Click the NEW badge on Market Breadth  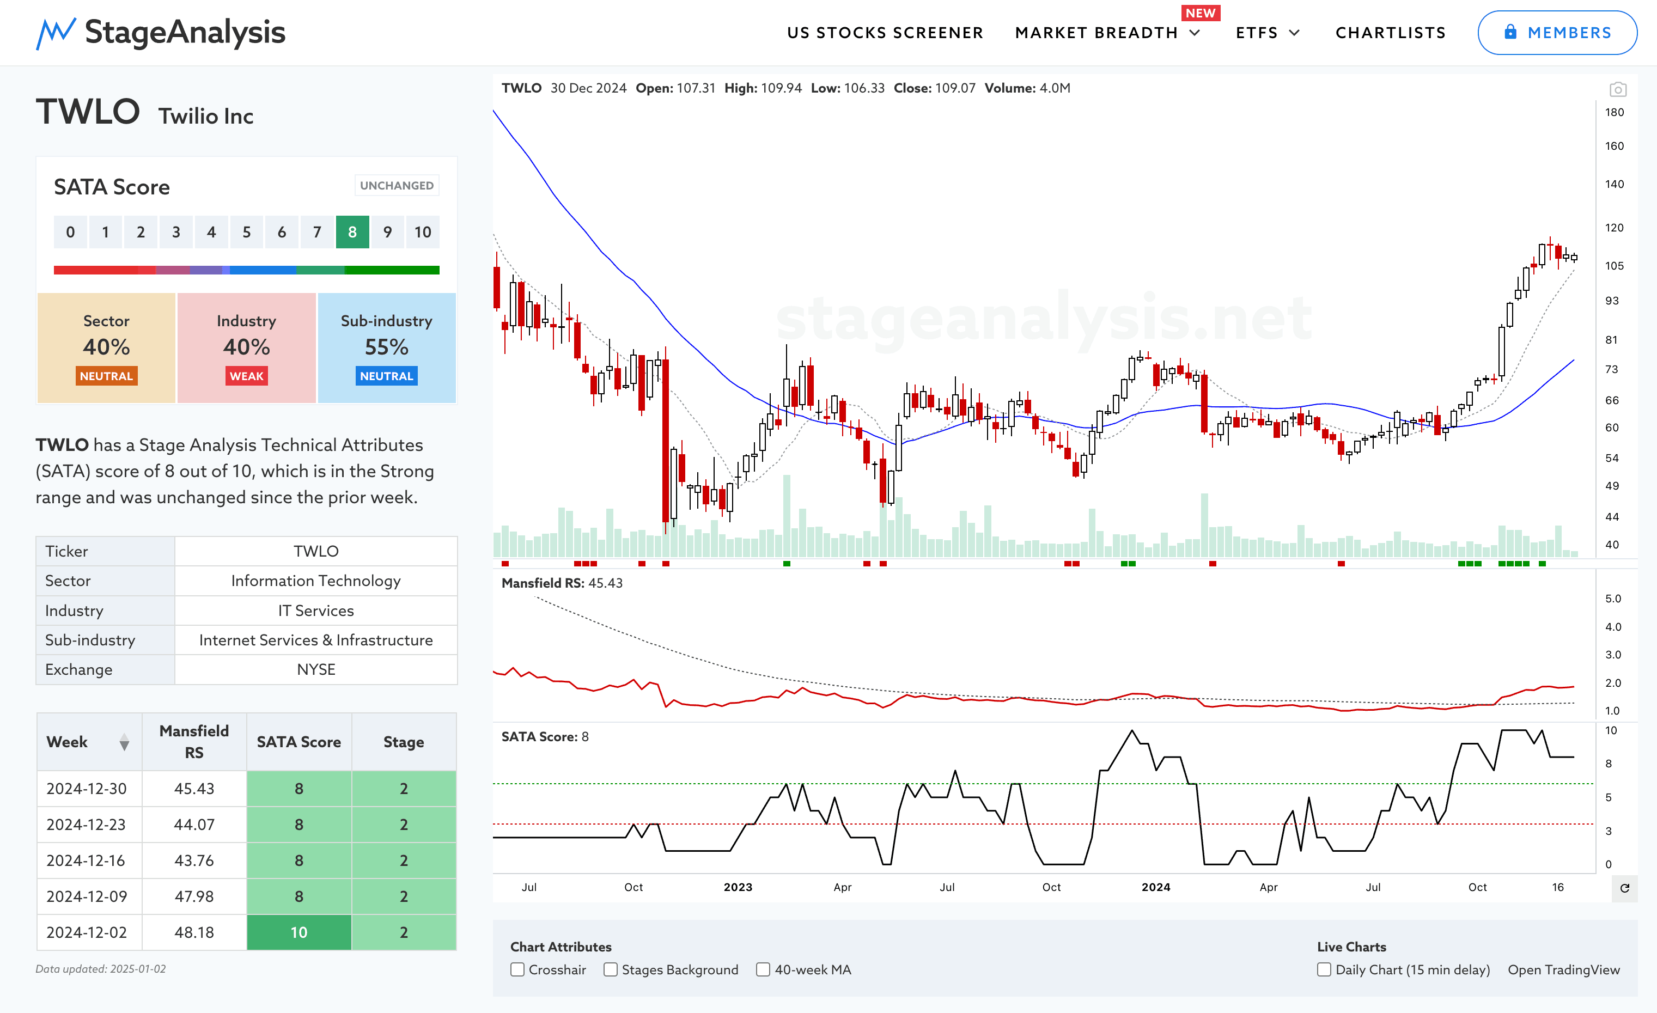[1201, 14]
